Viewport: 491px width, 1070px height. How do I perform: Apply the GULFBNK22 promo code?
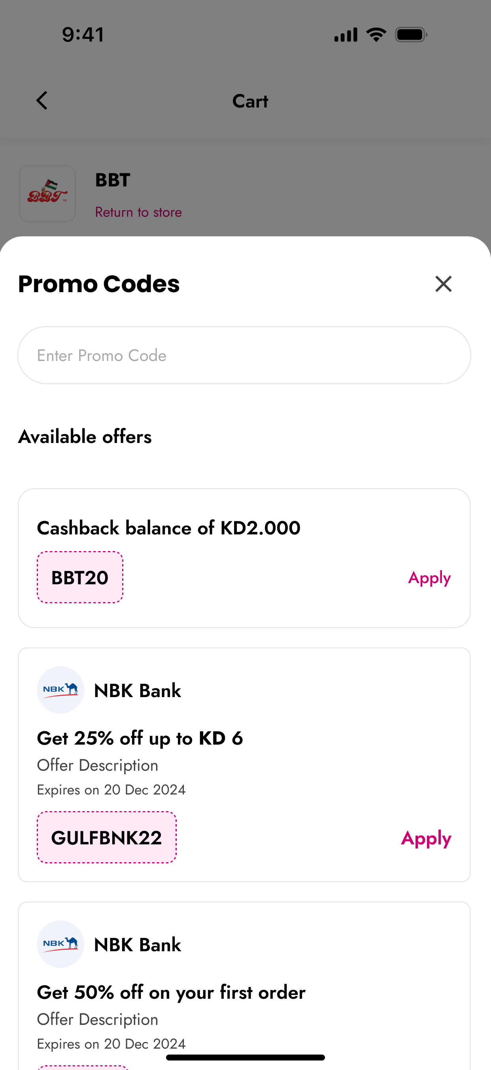(x=426, y=838)
